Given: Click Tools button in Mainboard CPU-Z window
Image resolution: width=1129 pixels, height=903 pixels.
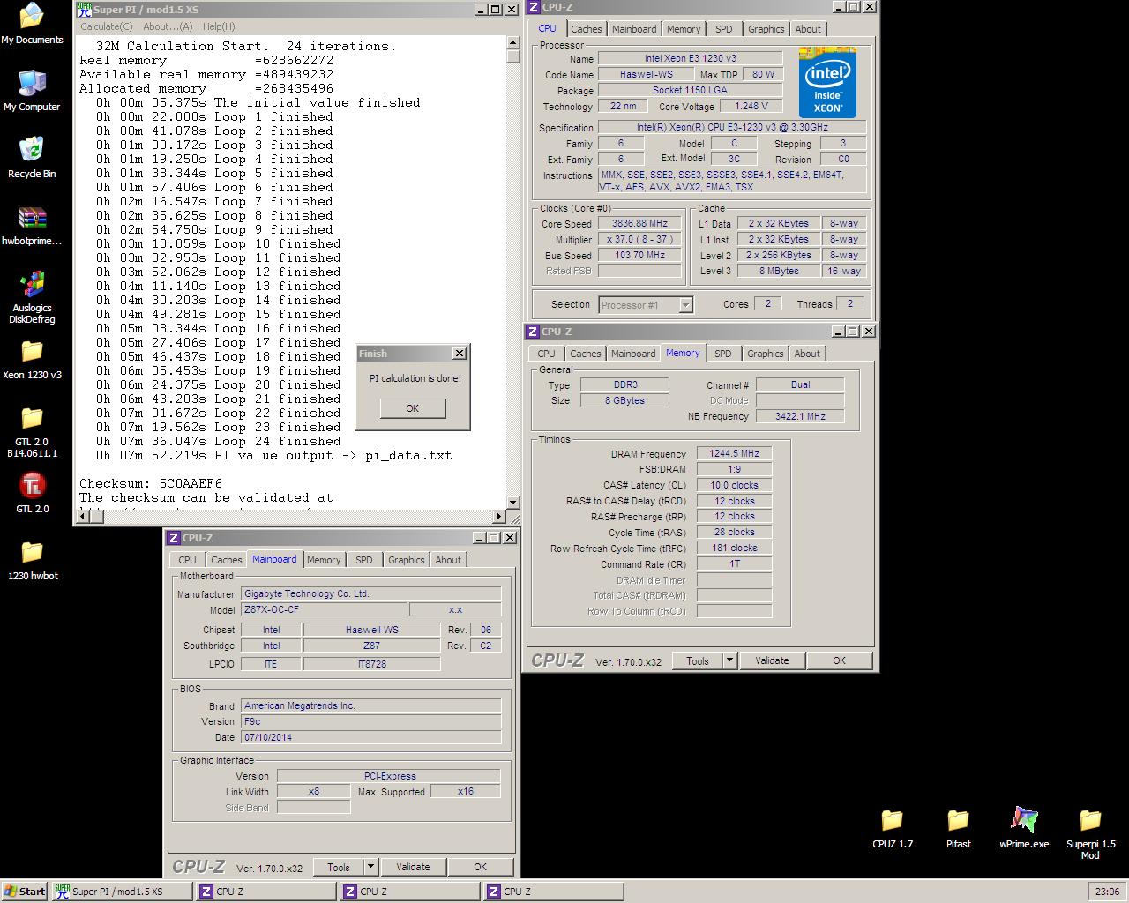Looking at the screenshot, I should (x=339, y=867).
